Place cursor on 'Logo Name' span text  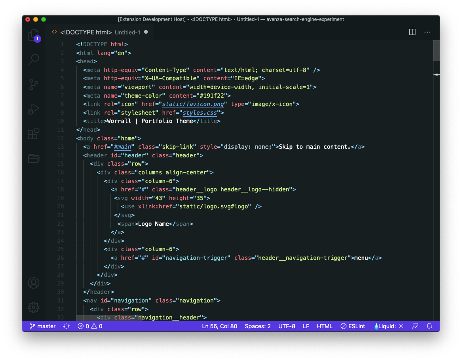pos(153,224)
